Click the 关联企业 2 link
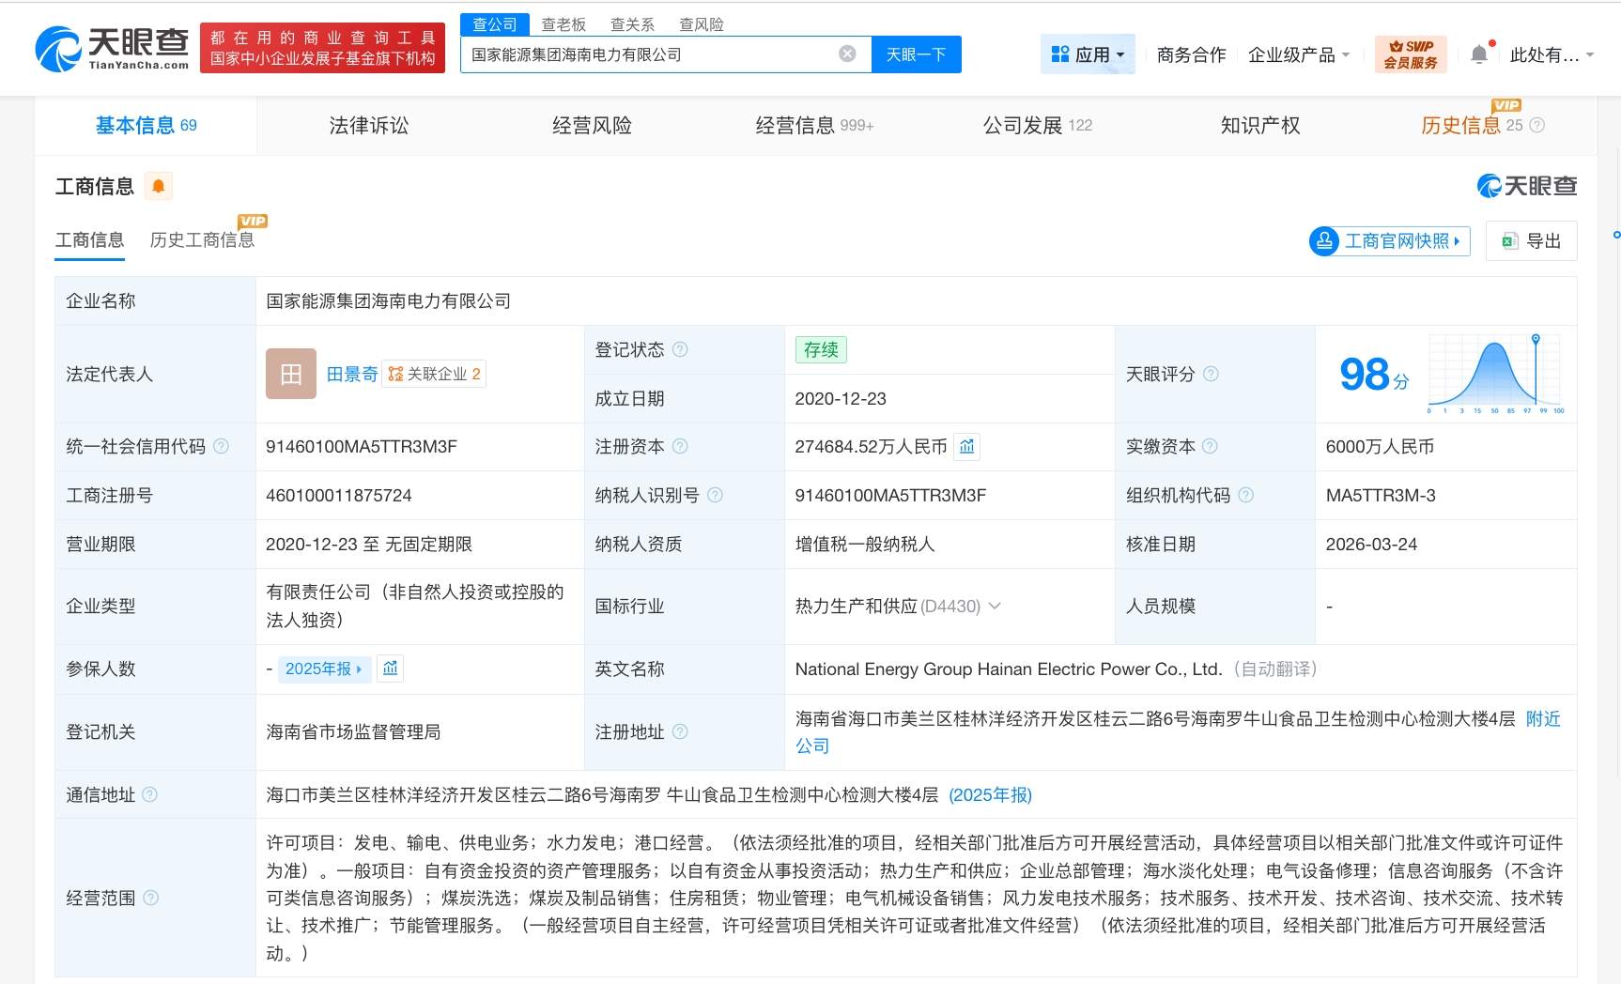Image resolution: width=1621 pixels, height=984 pixels. click(x=434, y=373)
